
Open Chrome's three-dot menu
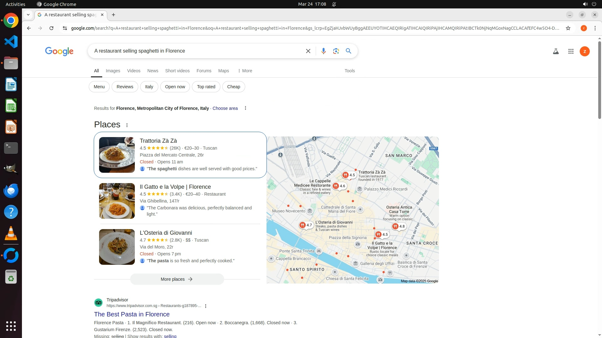point(595,28)
